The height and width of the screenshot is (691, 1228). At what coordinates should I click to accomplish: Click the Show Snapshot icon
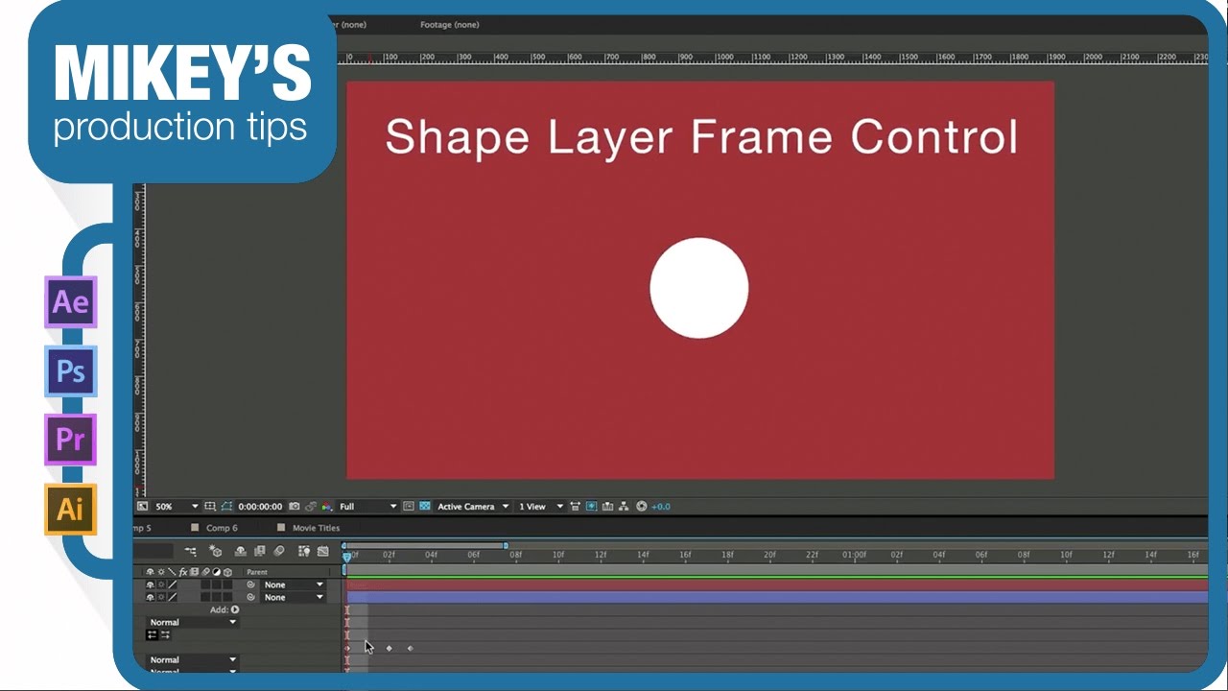[x=310, y=506]
